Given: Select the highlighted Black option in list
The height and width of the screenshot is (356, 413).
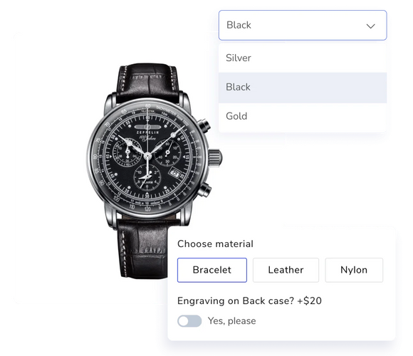Looking at the screenshot, I should (303, 88).
